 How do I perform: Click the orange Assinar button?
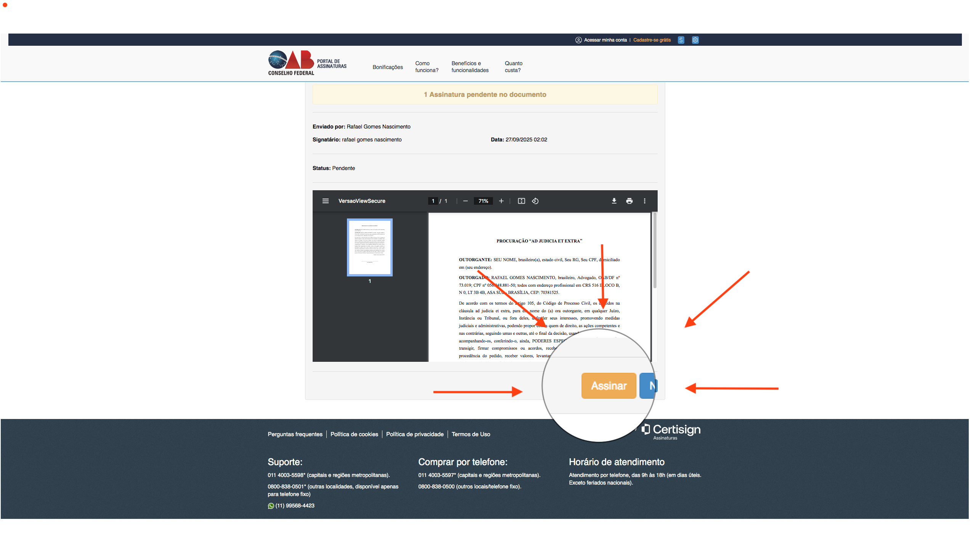click(x=609, y=386)
